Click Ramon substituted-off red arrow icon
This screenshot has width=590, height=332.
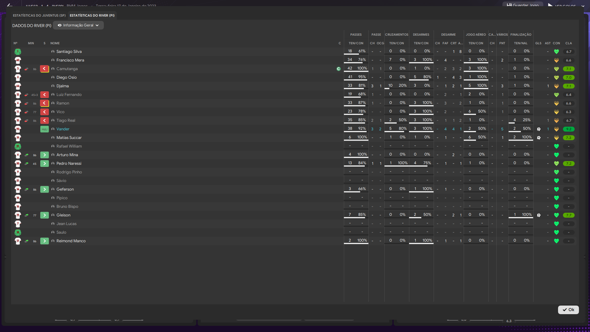(x=45, y=103)
